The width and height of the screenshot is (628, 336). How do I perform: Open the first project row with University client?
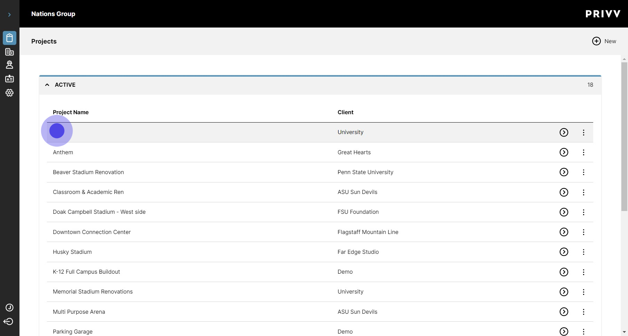pyautogui.click(x=320, y=132)
